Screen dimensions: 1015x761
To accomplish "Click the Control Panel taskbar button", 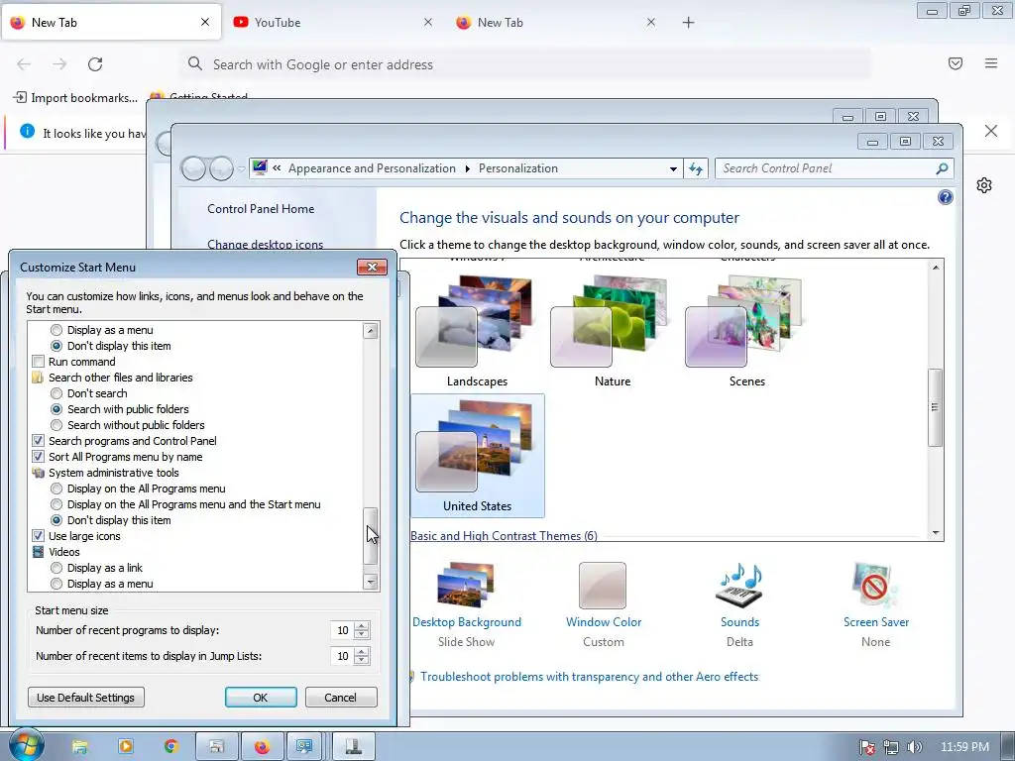I will coord(304,747).
